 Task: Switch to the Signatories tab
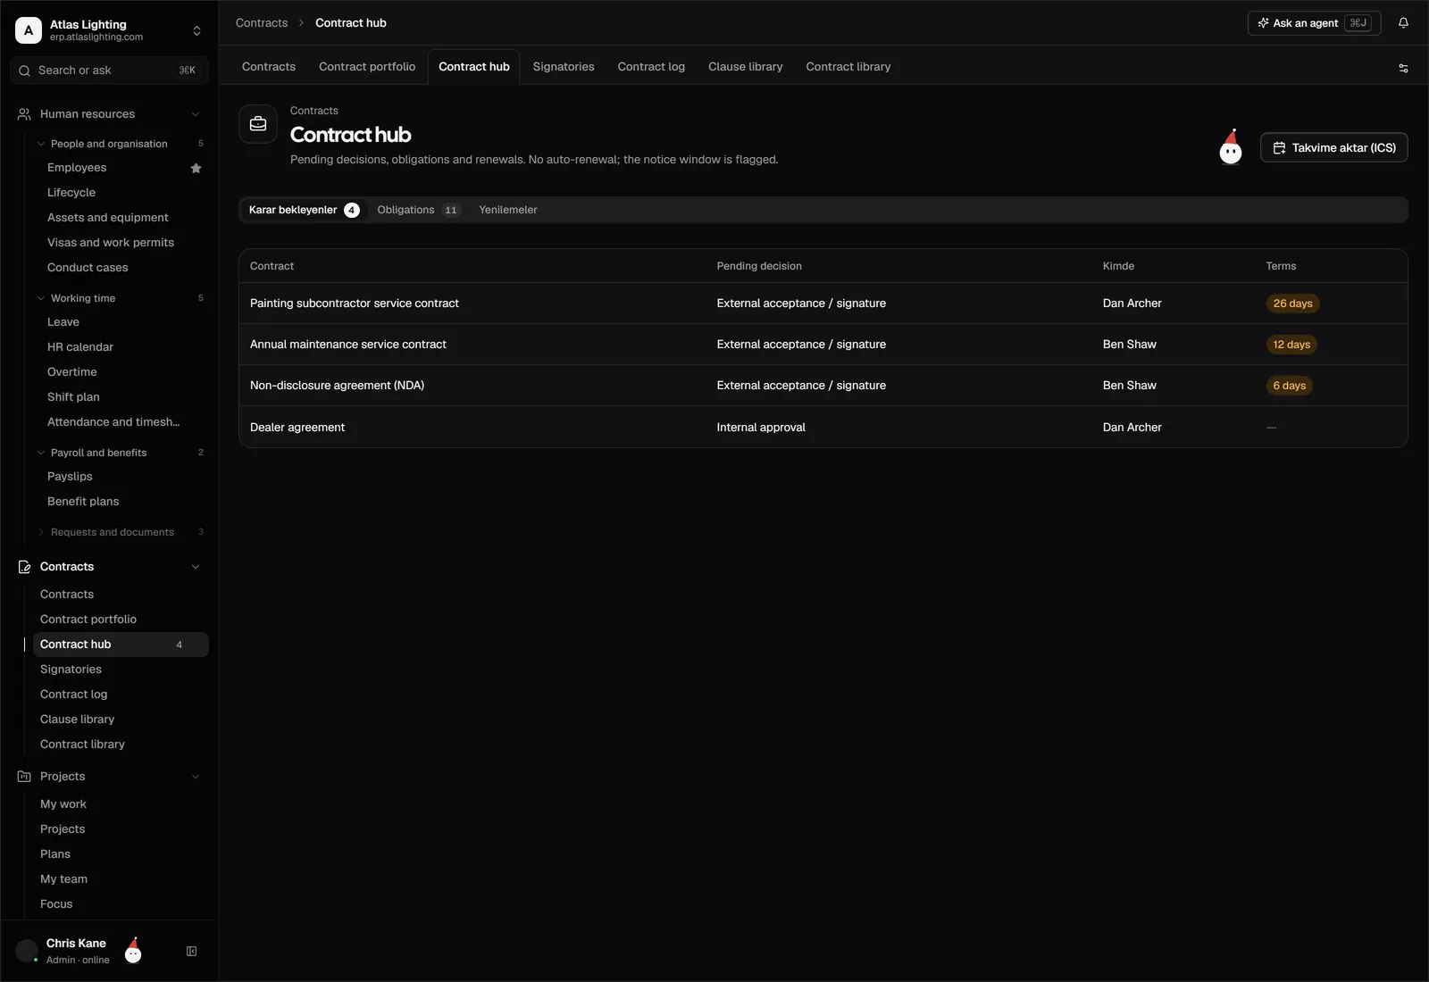564,67
